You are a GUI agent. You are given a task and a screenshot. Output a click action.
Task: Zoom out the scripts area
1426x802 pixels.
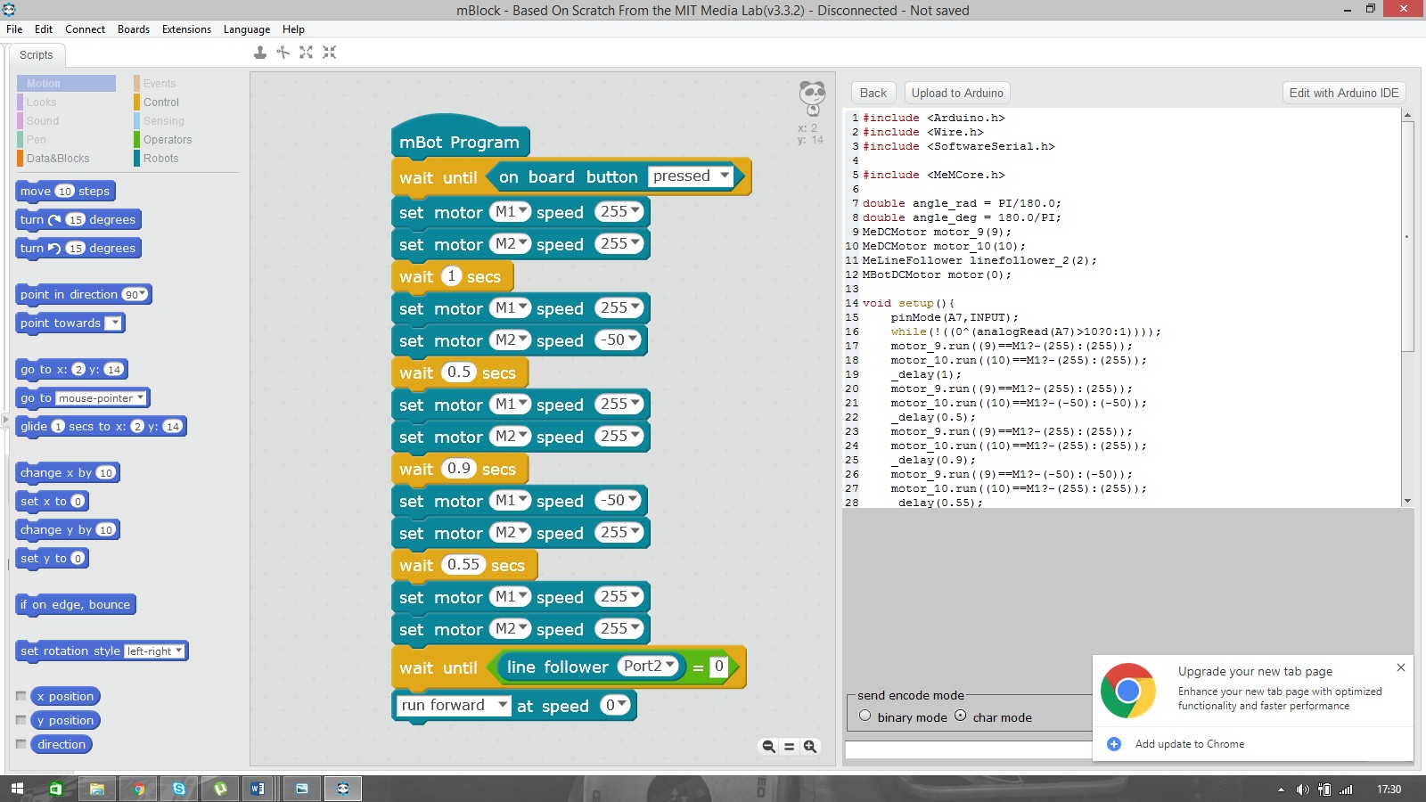coord(768,747)
